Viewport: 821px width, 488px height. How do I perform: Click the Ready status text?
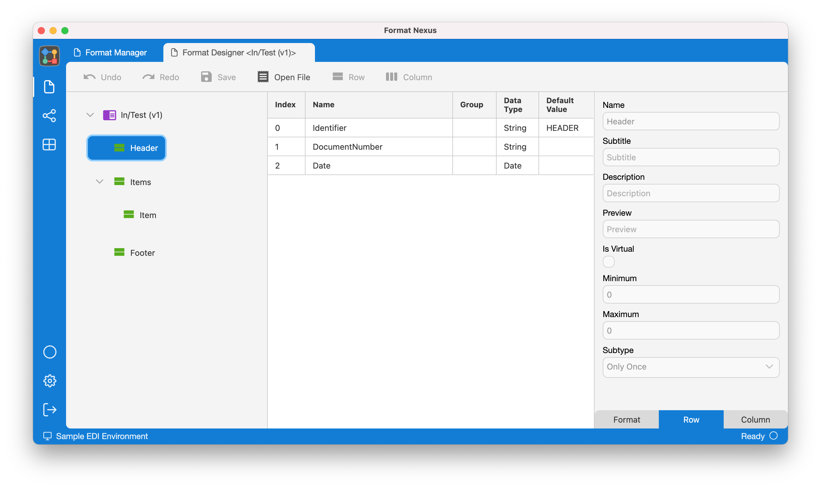753,436
